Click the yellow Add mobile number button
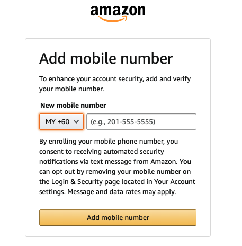Viewport: 242px width, 246px height. pos(118,217)
